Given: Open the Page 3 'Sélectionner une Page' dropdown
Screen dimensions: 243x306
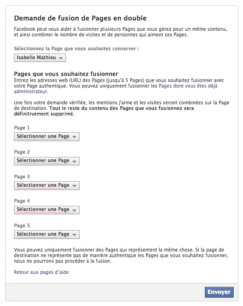Looking at the screenshot, I should point(47,185).
